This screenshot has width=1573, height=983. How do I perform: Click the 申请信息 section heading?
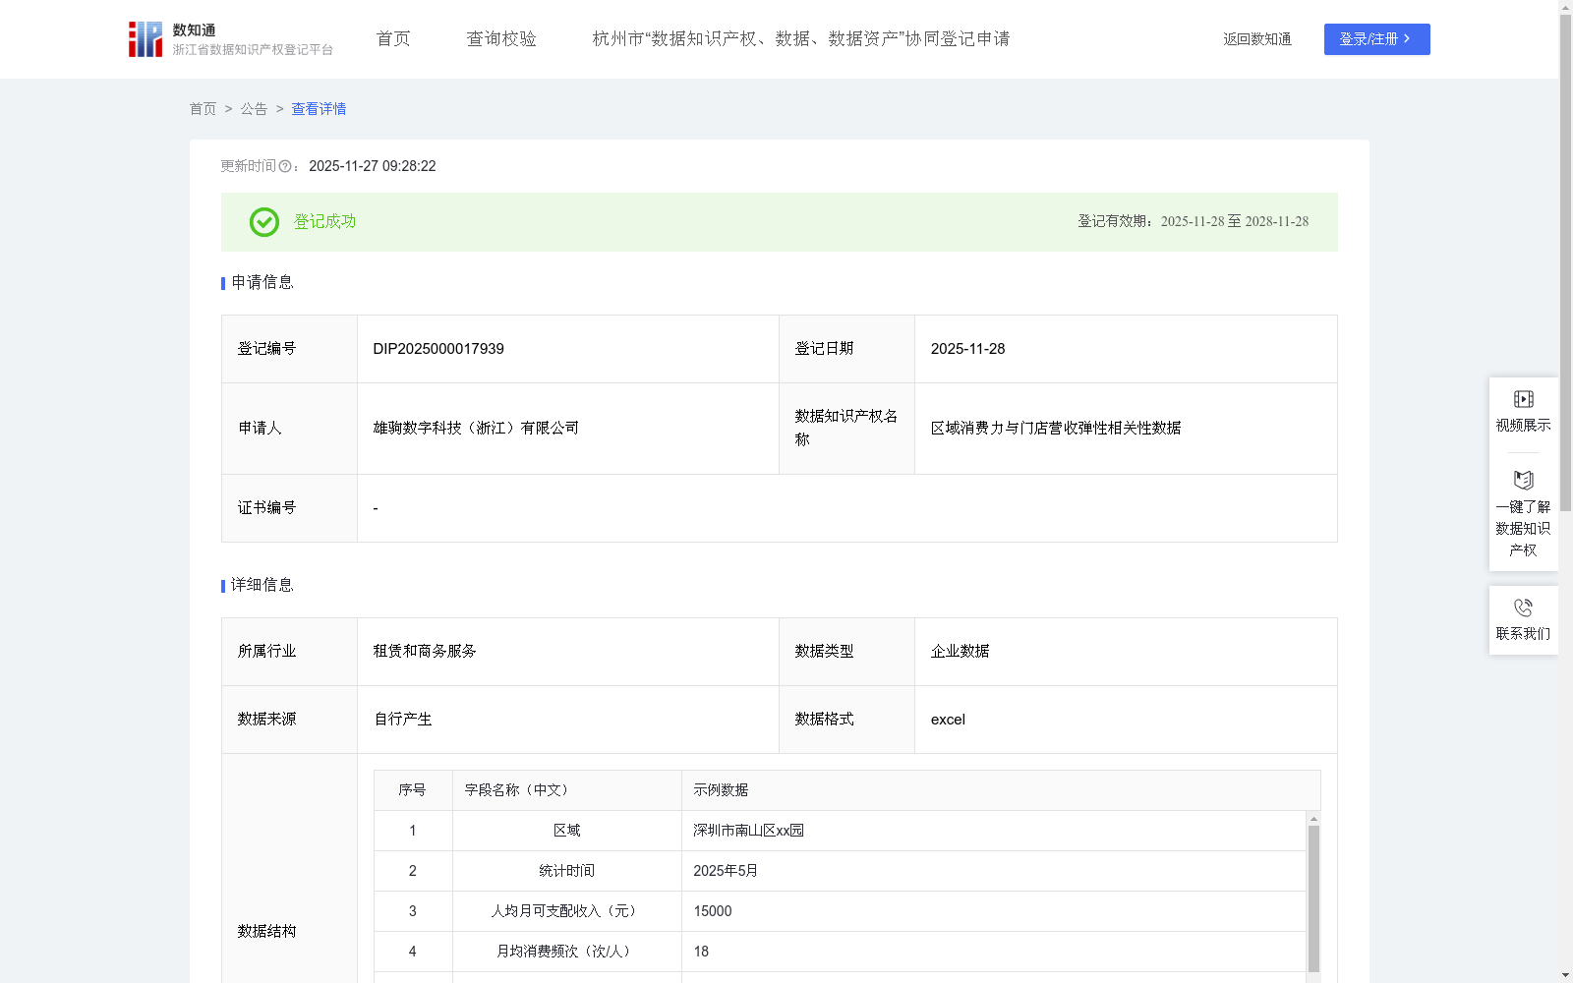[x=262, y=283]
